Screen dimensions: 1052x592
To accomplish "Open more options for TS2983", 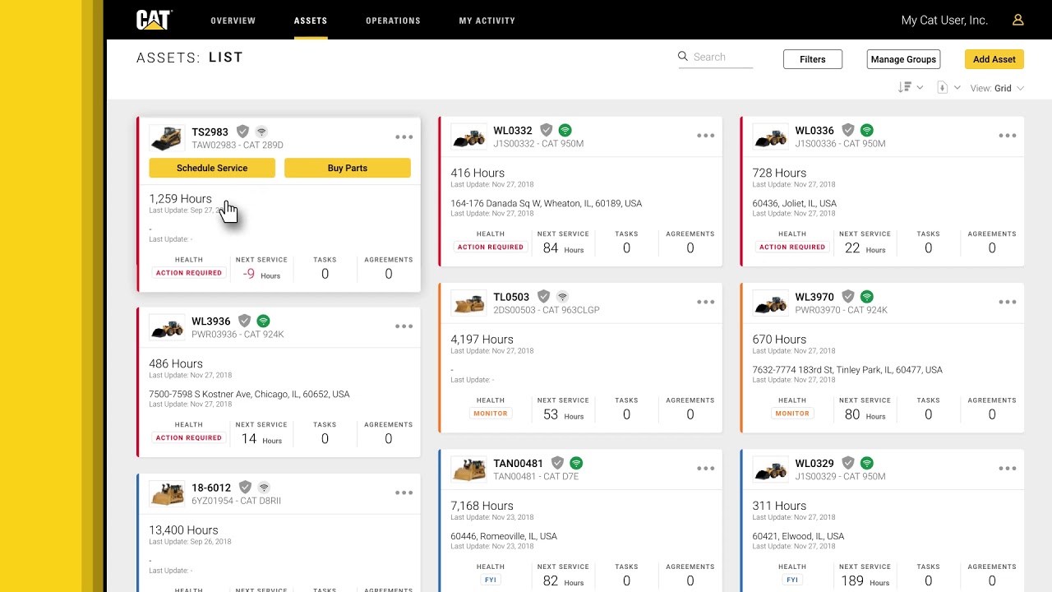I will (404, 137).
